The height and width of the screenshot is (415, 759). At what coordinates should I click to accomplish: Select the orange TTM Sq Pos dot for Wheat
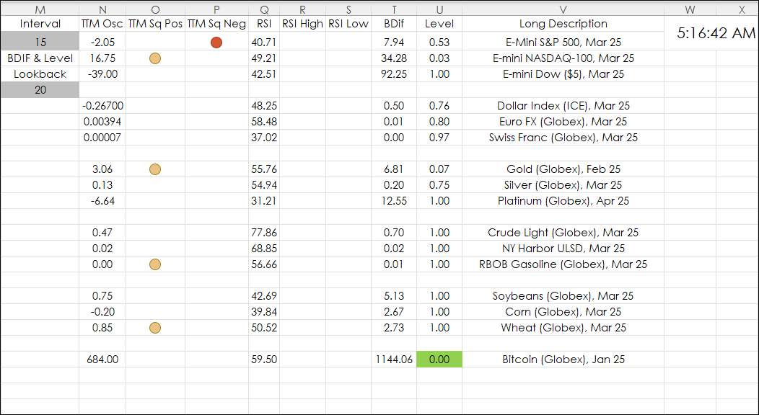tap(154, 328)
